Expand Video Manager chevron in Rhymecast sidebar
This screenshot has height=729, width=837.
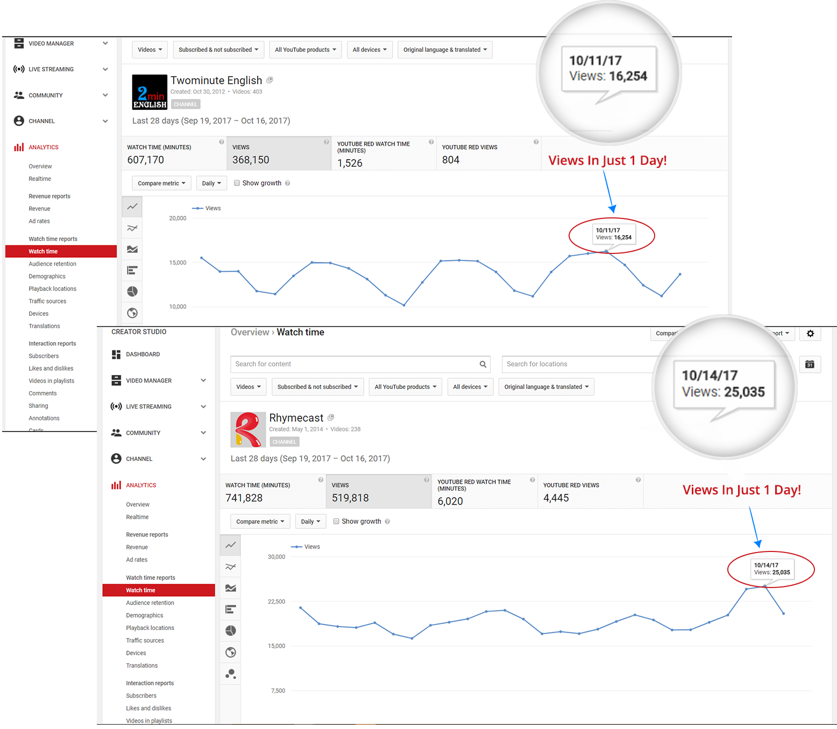[203, 380]
